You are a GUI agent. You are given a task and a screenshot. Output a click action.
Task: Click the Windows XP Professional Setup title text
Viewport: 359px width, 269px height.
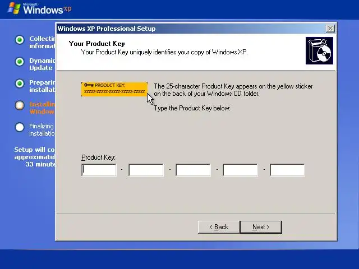tap(107, 29)
